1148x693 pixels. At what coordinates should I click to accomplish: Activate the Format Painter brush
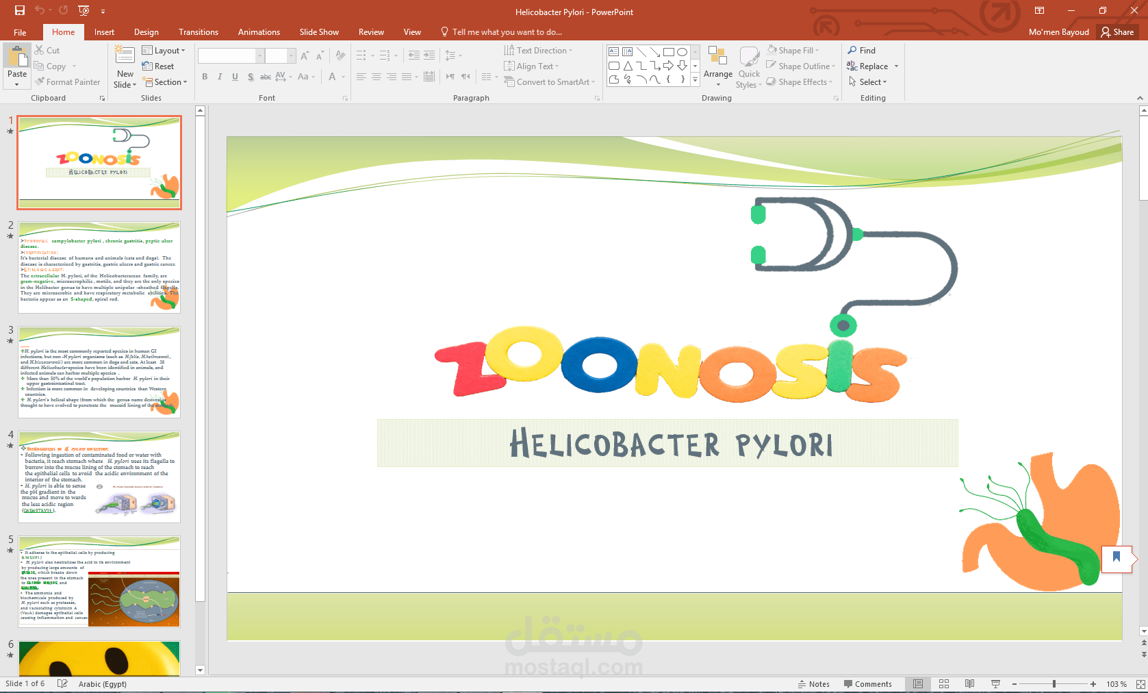[40, 82]
